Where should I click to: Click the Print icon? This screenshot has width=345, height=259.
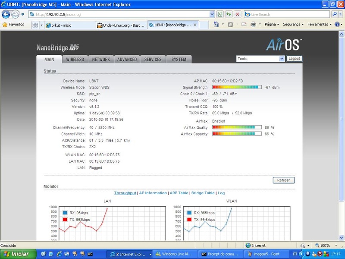[254, 25]
